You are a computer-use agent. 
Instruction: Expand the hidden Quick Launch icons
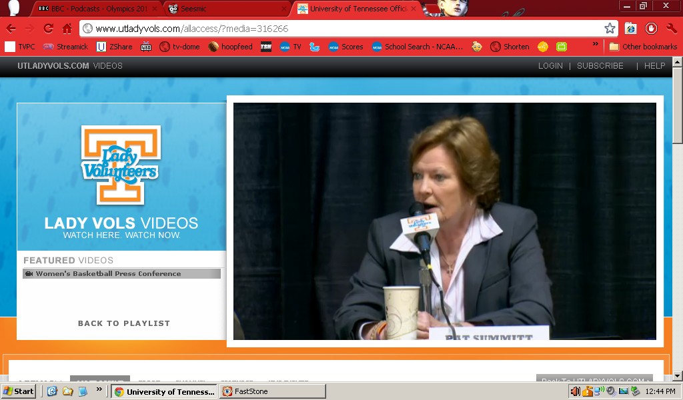click(99, 389)
